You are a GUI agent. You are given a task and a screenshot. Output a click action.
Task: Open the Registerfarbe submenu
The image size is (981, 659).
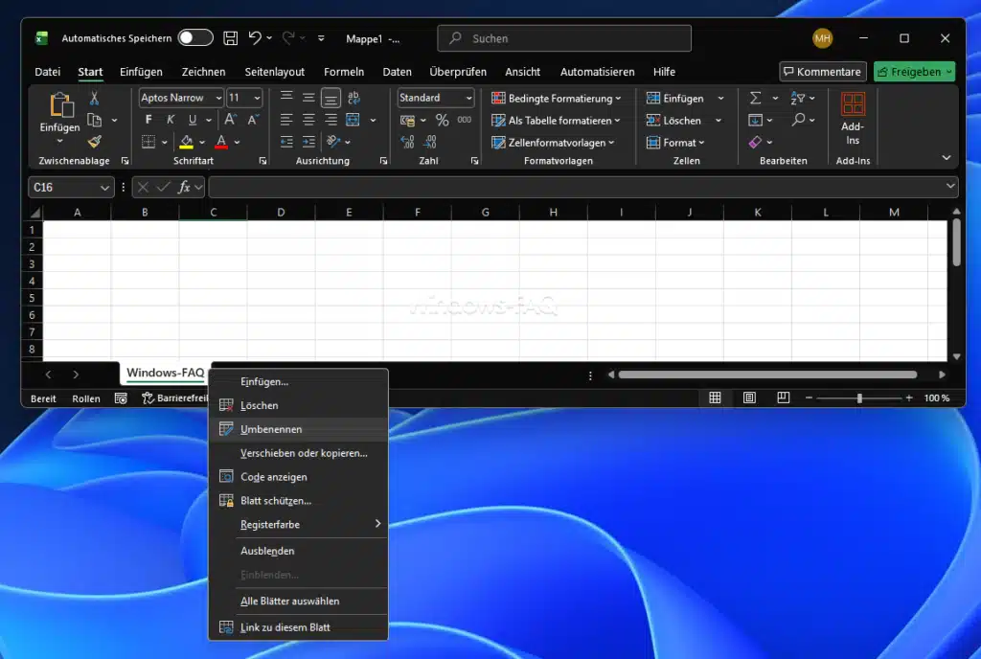299,525
